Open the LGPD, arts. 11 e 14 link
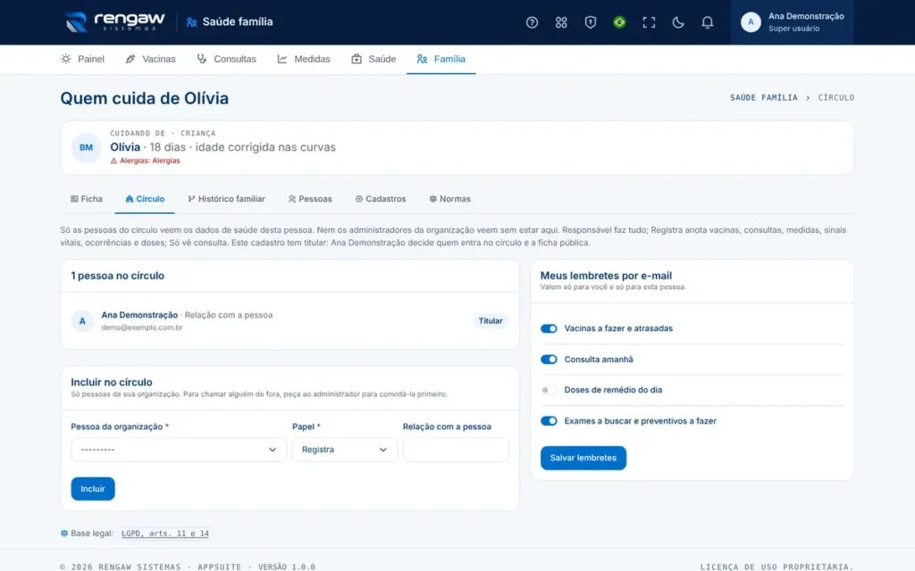This screenshot has width=915, height=571. pos(165,534)
